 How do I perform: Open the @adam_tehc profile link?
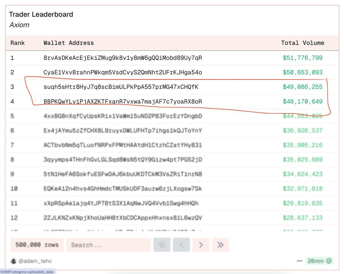(x=35, y=261)
